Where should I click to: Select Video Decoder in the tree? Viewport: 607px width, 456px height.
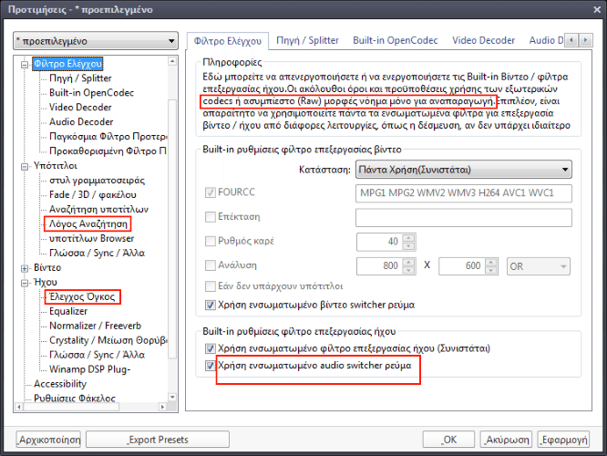coord(80,108)
